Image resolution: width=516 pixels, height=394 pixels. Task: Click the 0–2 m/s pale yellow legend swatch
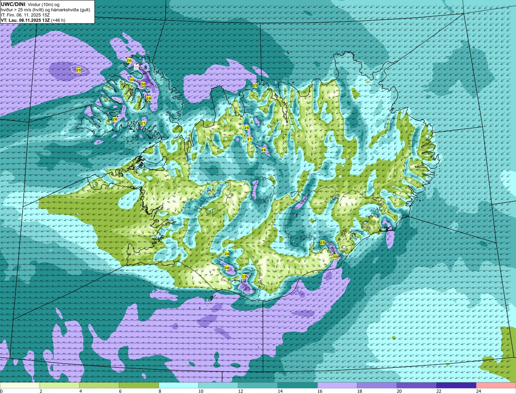[20, 386]
